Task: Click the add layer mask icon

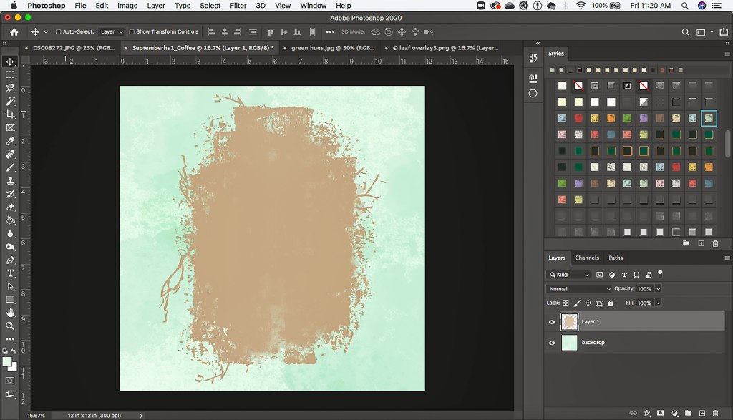Action: click(x=660, y=413)
